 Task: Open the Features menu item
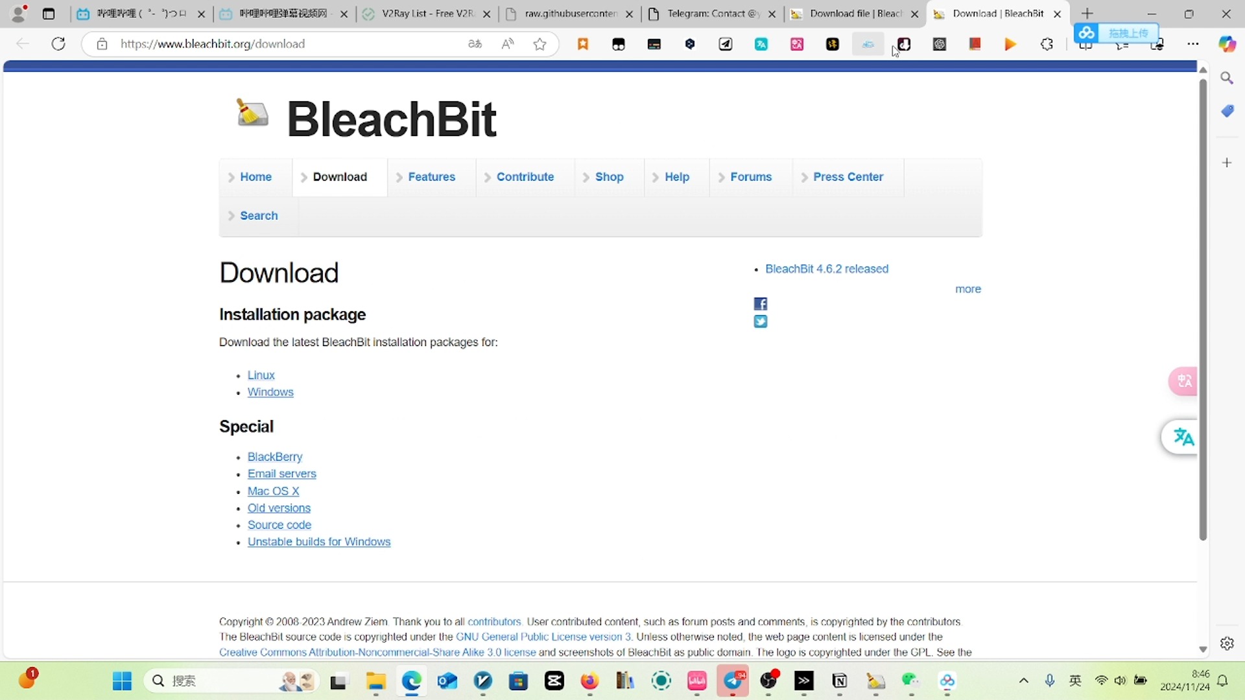431,177
